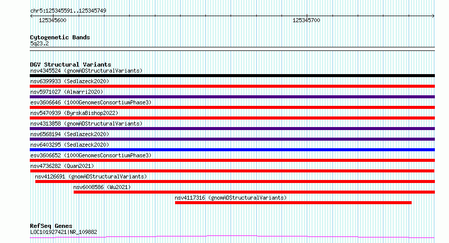Click the magenta LOC101927421 gene line
Viewport: 449px width, 243px height.
(232, 237)
